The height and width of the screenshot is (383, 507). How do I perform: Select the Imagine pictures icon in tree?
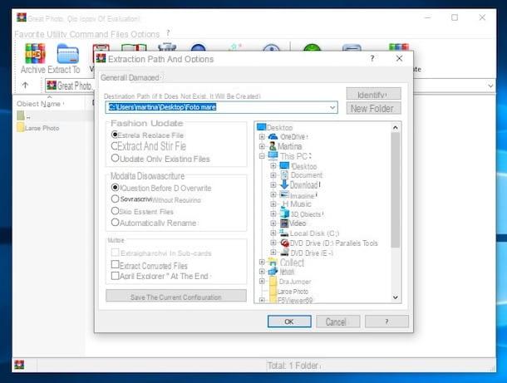pyautogui.click(x=284, y=194)
